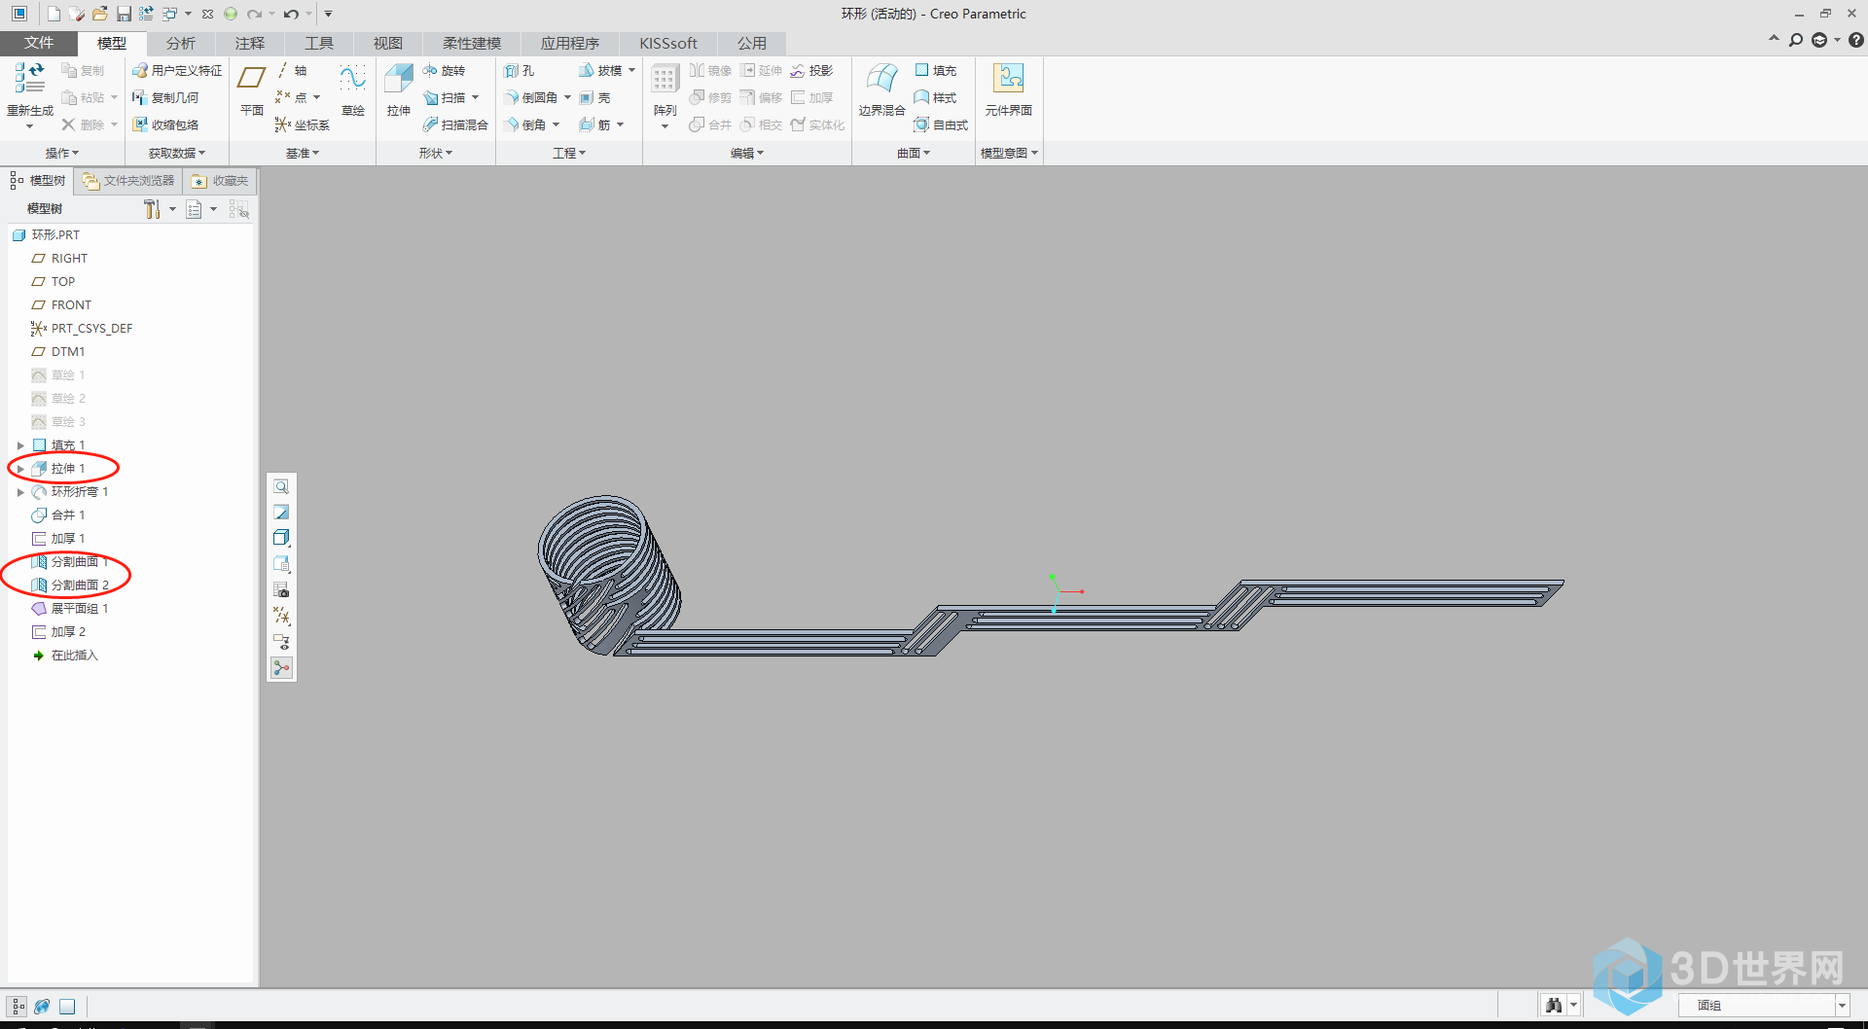Click Shrinkwrap (收缩包络)

(165, 125)
